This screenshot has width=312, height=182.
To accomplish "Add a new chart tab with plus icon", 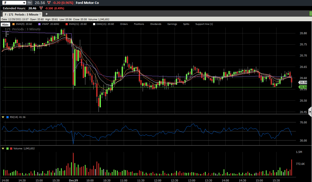I will pos(47,14).
